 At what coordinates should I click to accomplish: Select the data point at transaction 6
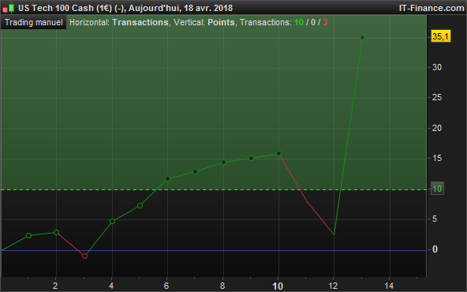168,179
